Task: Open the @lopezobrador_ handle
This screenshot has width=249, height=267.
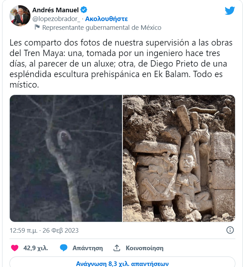Action: pyautogui.click(x=56, y=19)
